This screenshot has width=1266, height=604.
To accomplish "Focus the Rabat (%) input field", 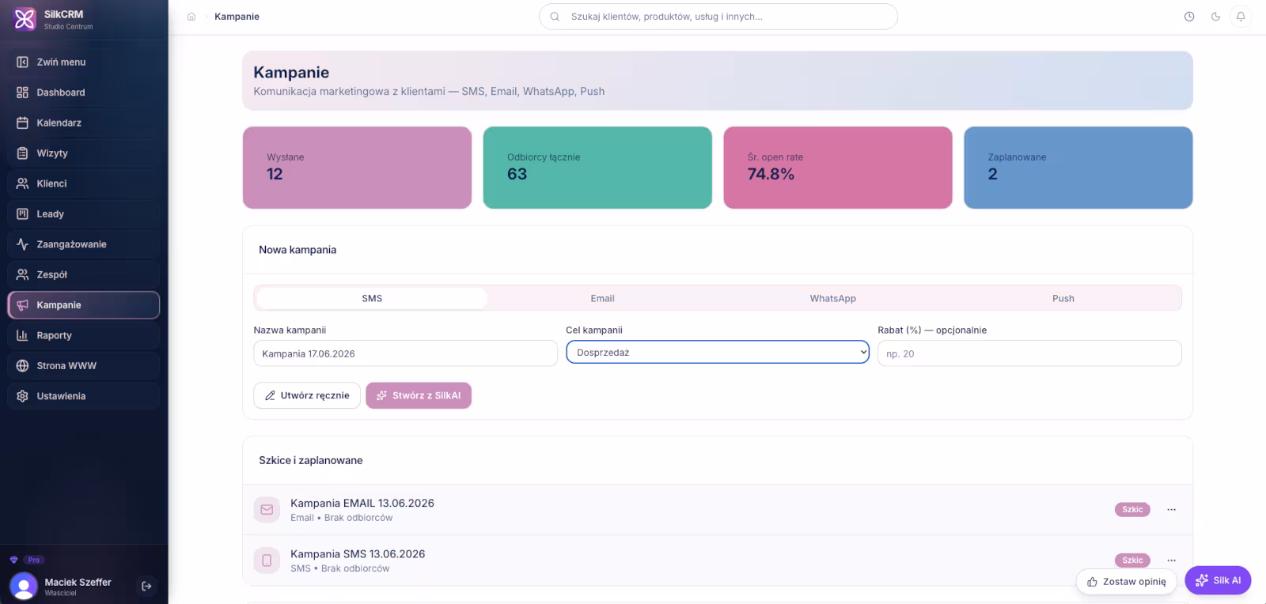I will point(1029,353).
